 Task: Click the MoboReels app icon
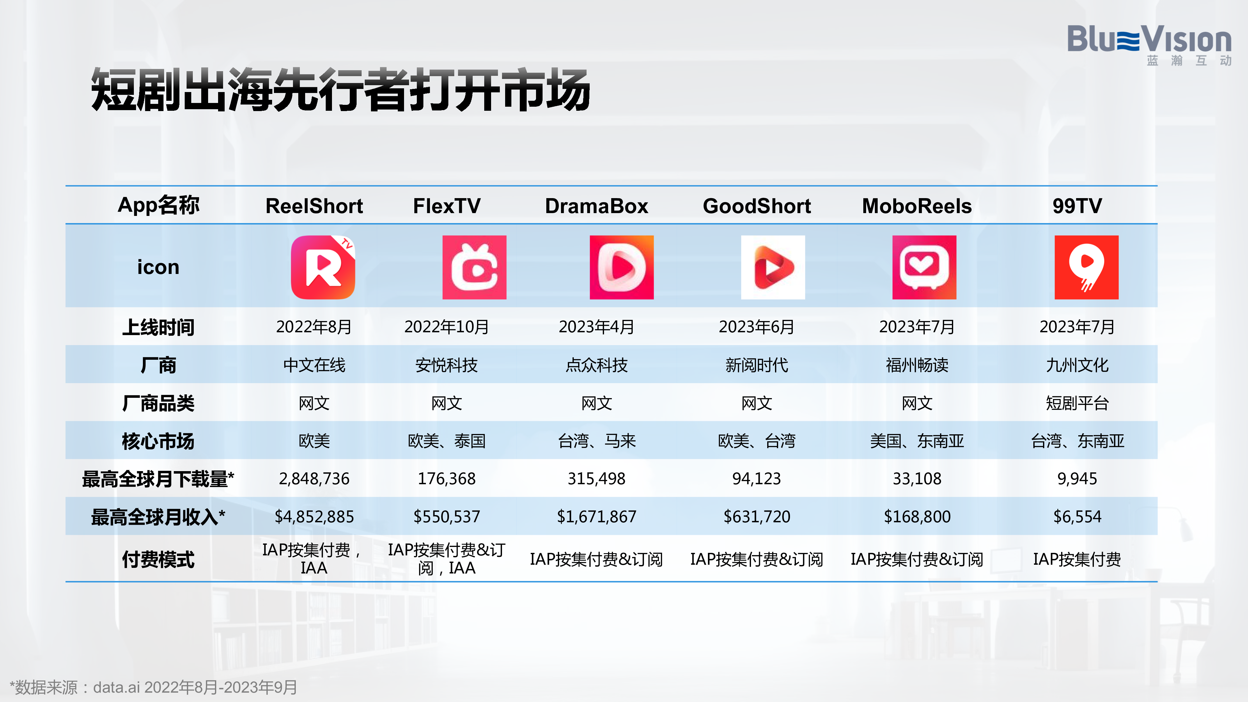[924, 267]
